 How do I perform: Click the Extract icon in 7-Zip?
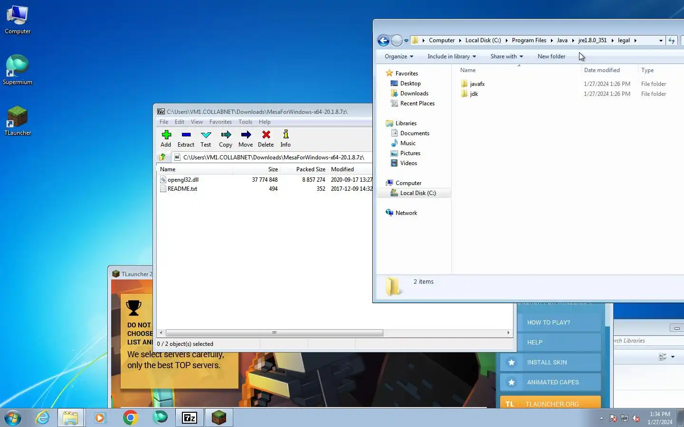[186, 135]
